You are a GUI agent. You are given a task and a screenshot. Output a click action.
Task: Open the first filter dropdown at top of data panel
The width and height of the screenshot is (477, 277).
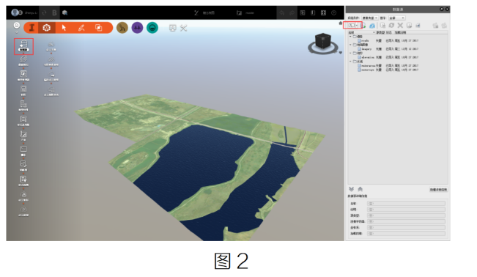click(x=370, y=18)
